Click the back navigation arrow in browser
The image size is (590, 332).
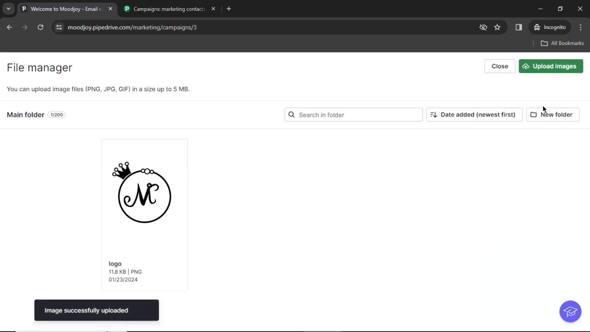click(x=9, y=27)
